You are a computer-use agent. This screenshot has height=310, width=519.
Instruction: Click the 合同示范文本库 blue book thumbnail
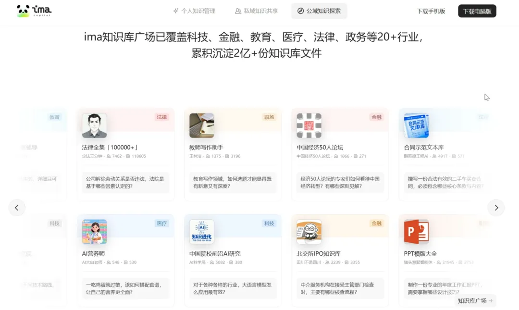416,125
